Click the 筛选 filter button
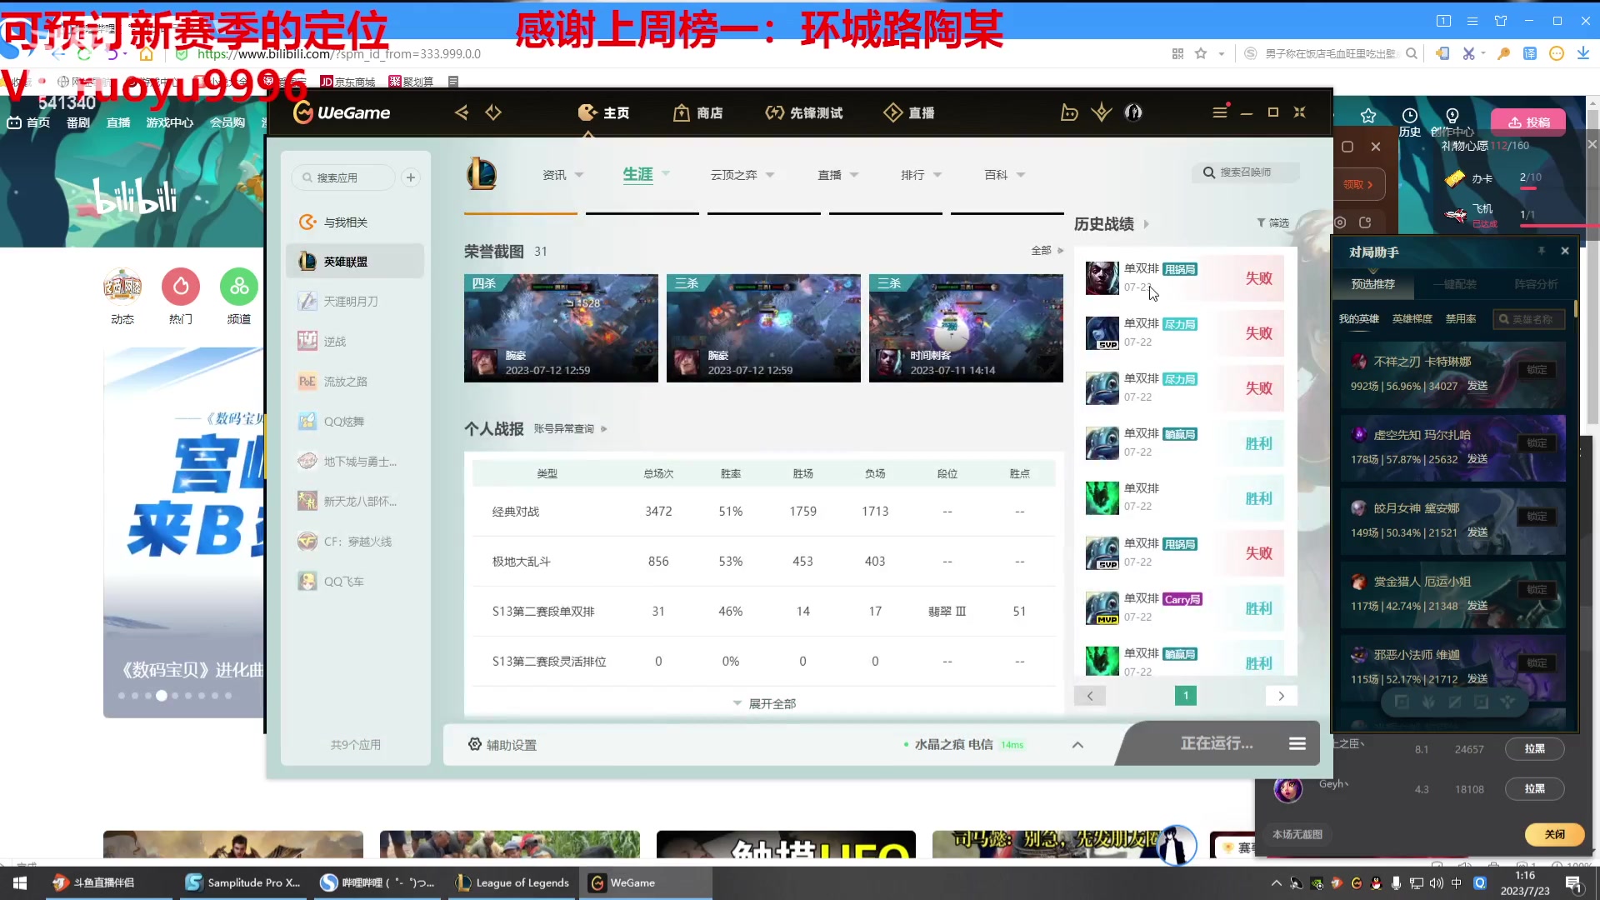 [1272, 223]
